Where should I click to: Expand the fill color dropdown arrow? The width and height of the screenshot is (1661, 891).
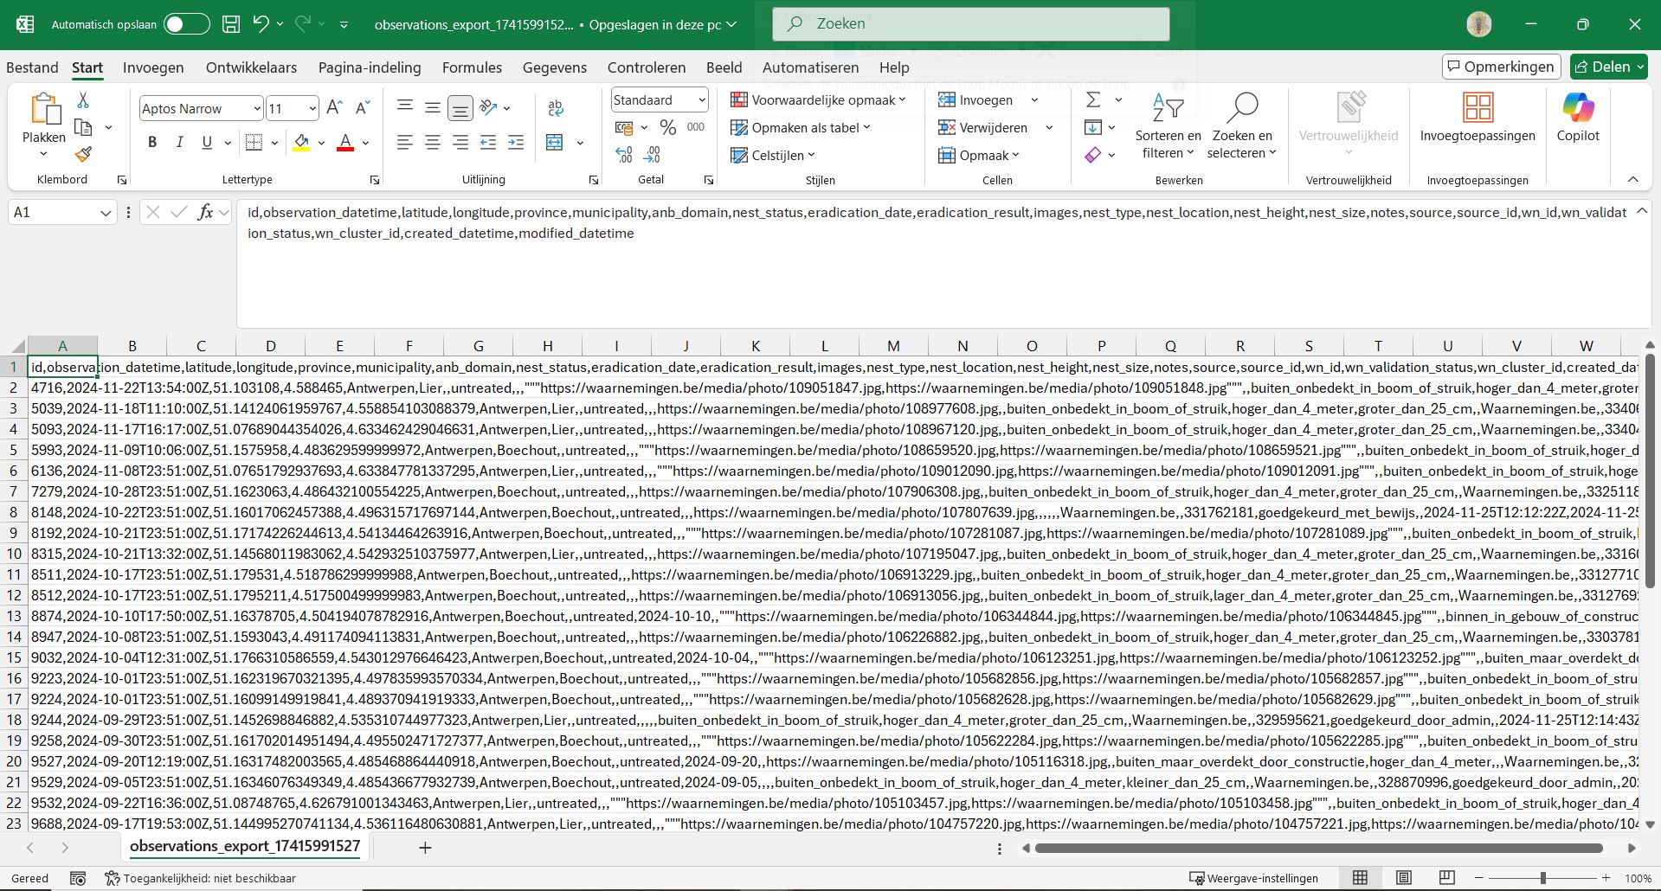(x=320, y=143)
